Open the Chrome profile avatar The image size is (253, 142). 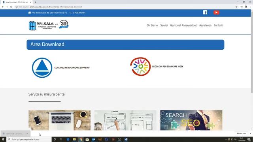246,7
